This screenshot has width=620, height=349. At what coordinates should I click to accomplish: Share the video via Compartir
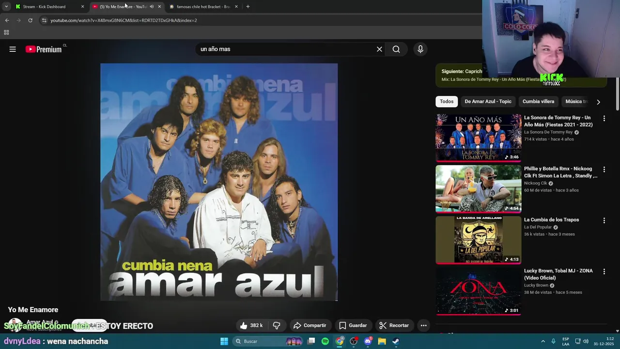pyautogui.click(x=310, y=325)
